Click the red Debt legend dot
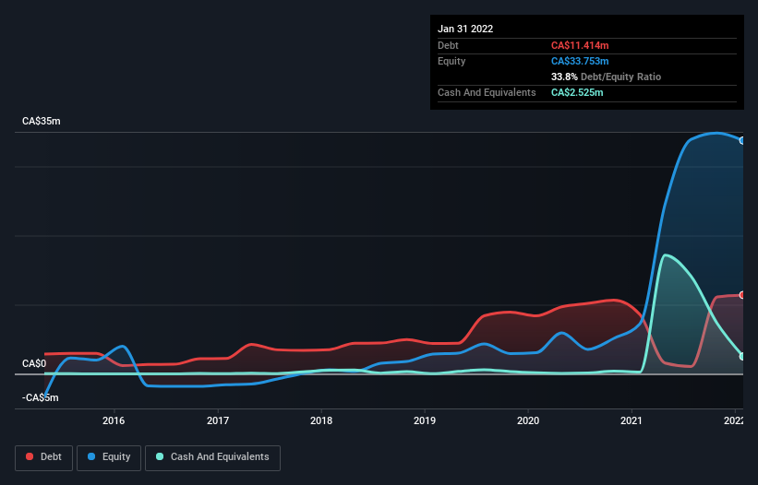 pos(30,456)
